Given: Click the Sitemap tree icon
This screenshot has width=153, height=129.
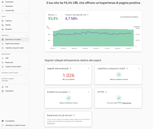Looking at the screenshot, I should 3,25.
